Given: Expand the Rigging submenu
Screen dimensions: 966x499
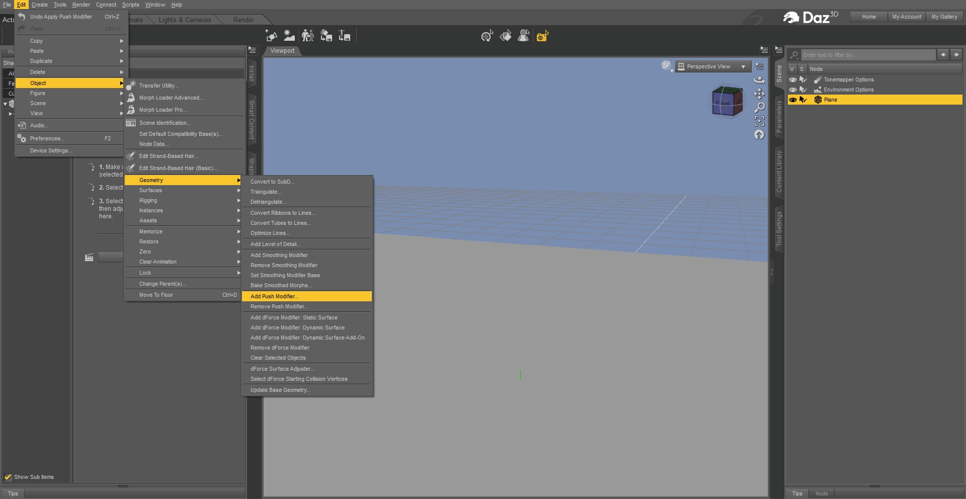Looking at the screenshot, I should pos(183,200).
